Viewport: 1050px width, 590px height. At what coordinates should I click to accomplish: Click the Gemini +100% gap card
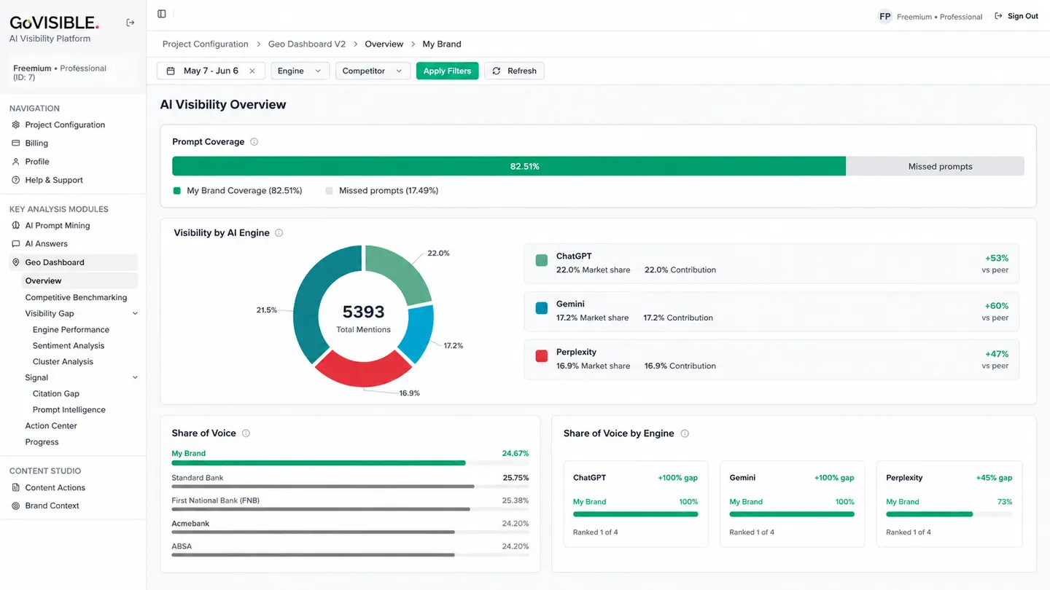[792, 504]
